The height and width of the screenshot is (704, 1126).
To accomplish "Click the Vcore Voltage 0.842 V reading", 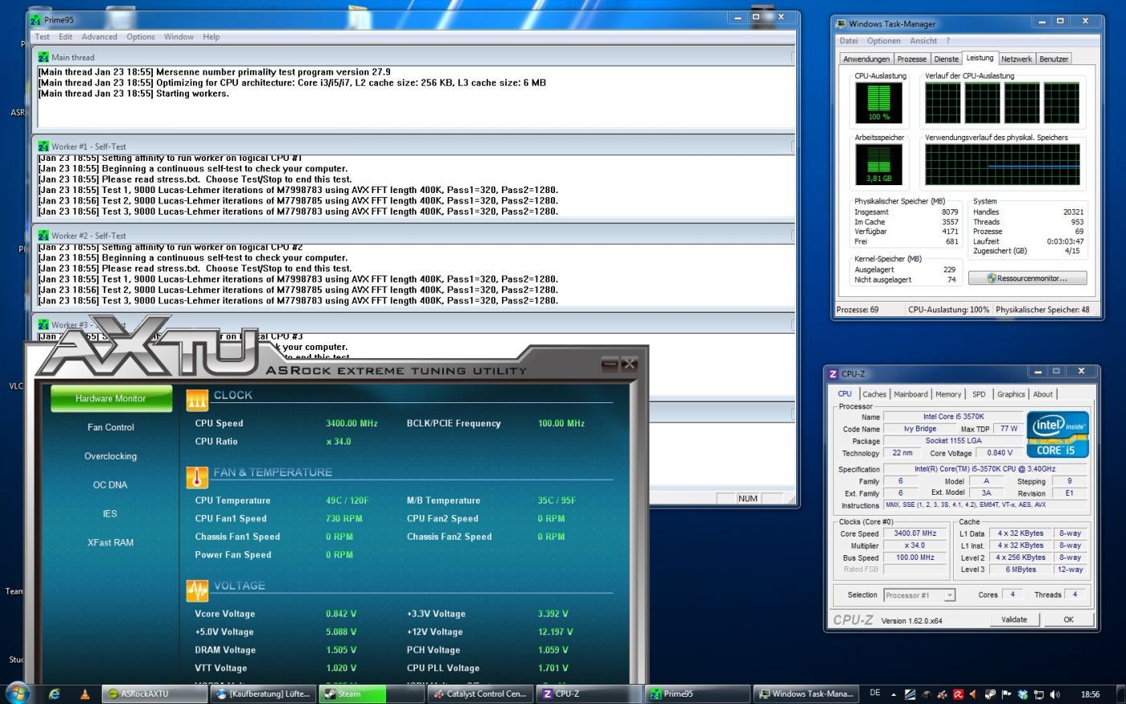I will (341, 614).
